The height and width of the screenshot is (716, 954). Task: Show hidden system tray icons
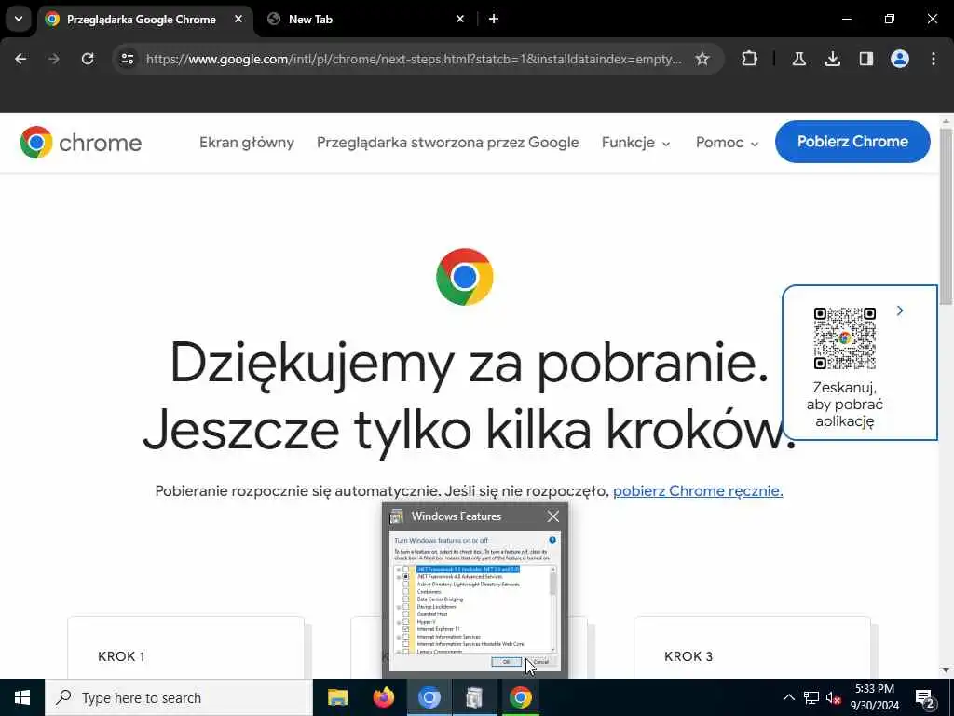pyautogui.click(x=788, y=697)
